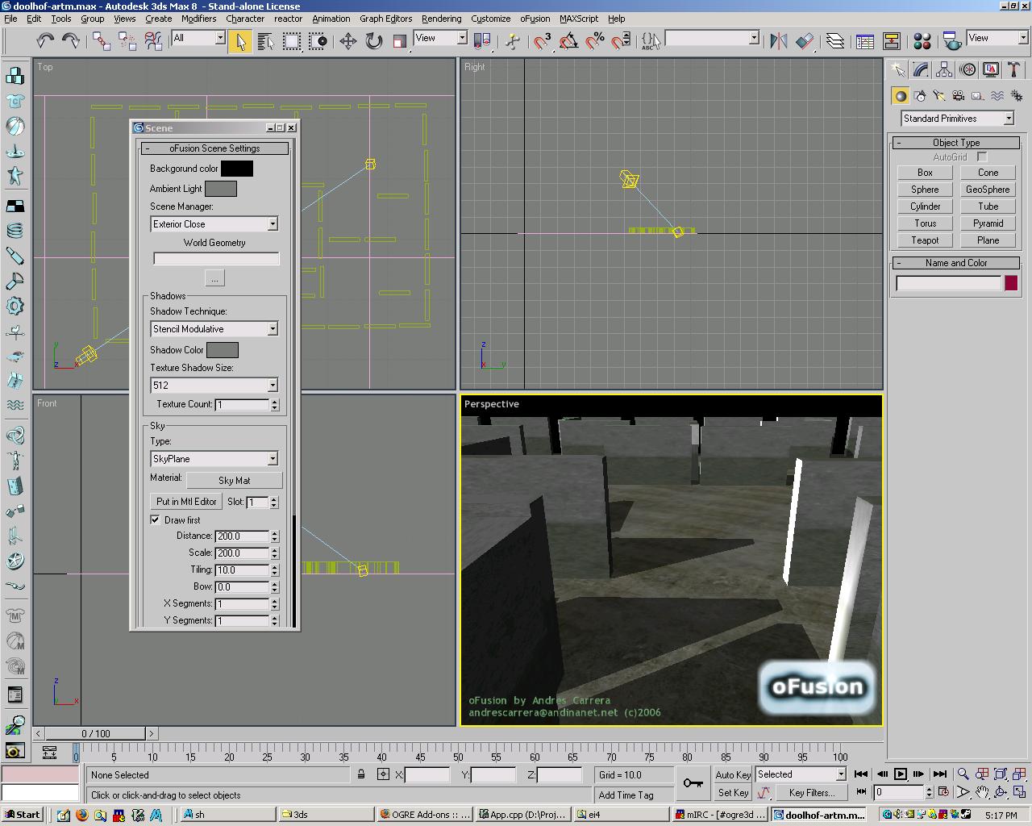The image size is (1032, 826).
Task: Click World Geometry browse button
Action: tap(214, 278)
